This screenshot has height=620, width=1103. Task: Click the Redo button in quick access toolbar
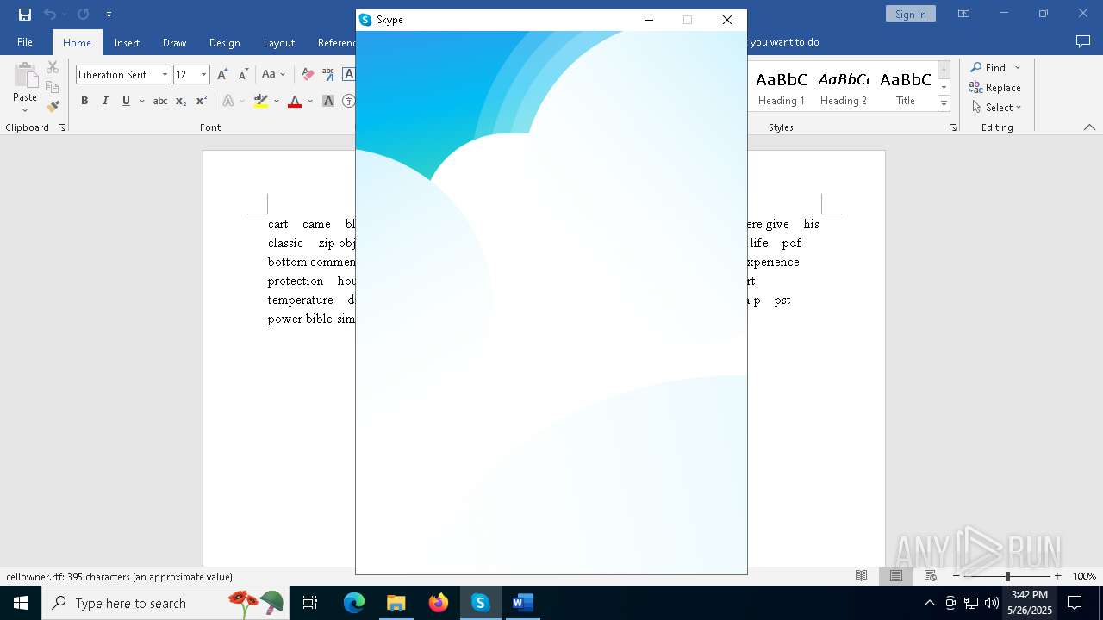pos(83,14)
